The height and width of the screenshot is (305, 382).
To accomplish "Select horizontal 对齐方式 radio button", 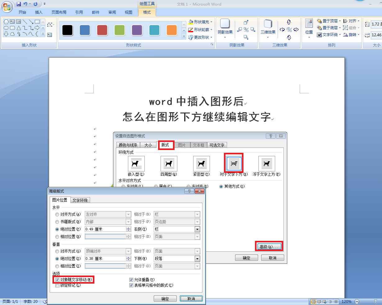I will pyautogui.click(x=57, y=214).
